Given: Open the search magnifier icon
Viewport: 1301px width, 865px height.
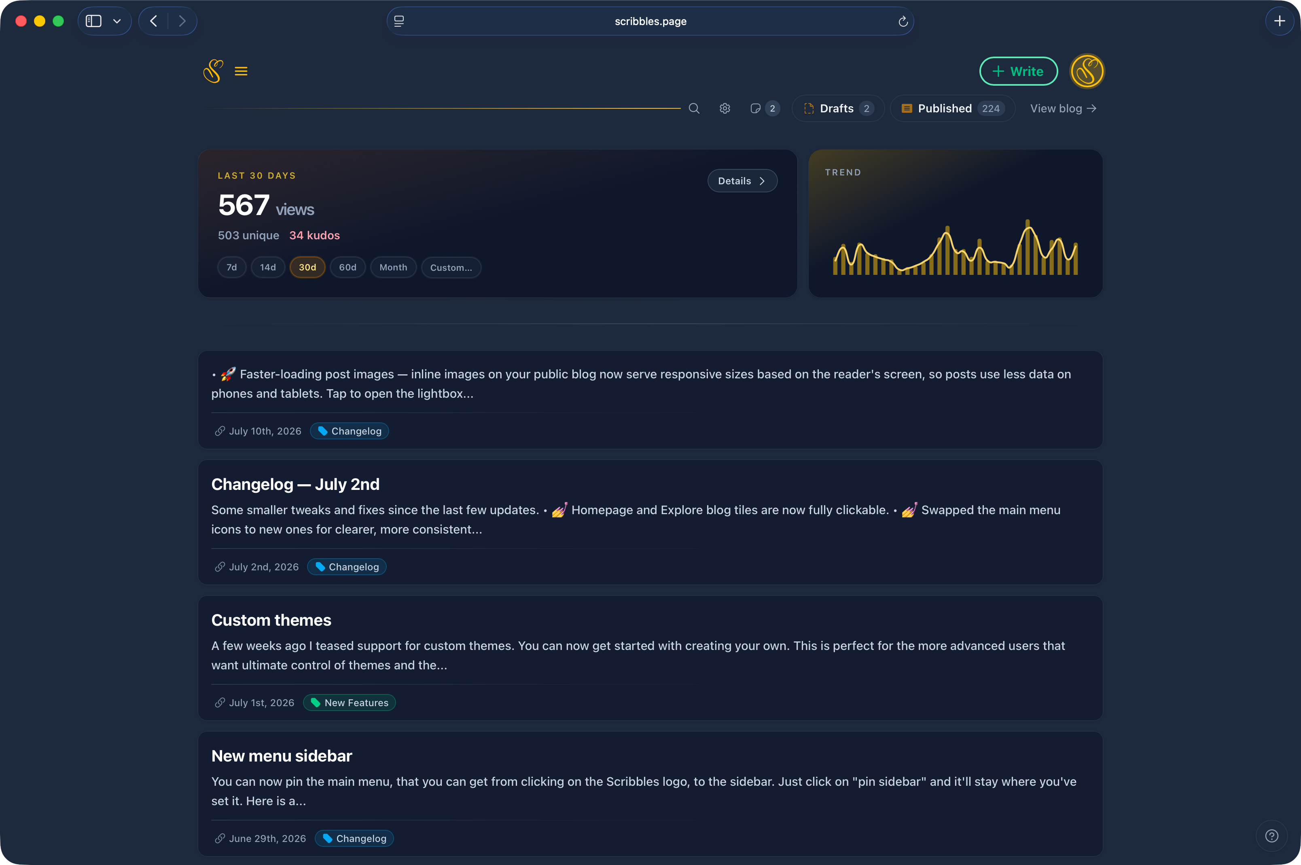Looking at the screenshot, I should tap(694, 109).
